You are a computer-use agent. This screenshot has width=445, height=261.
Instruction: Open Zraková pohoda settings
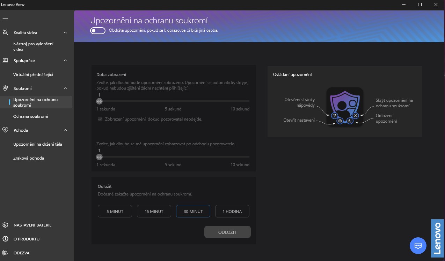pos(29,158)
